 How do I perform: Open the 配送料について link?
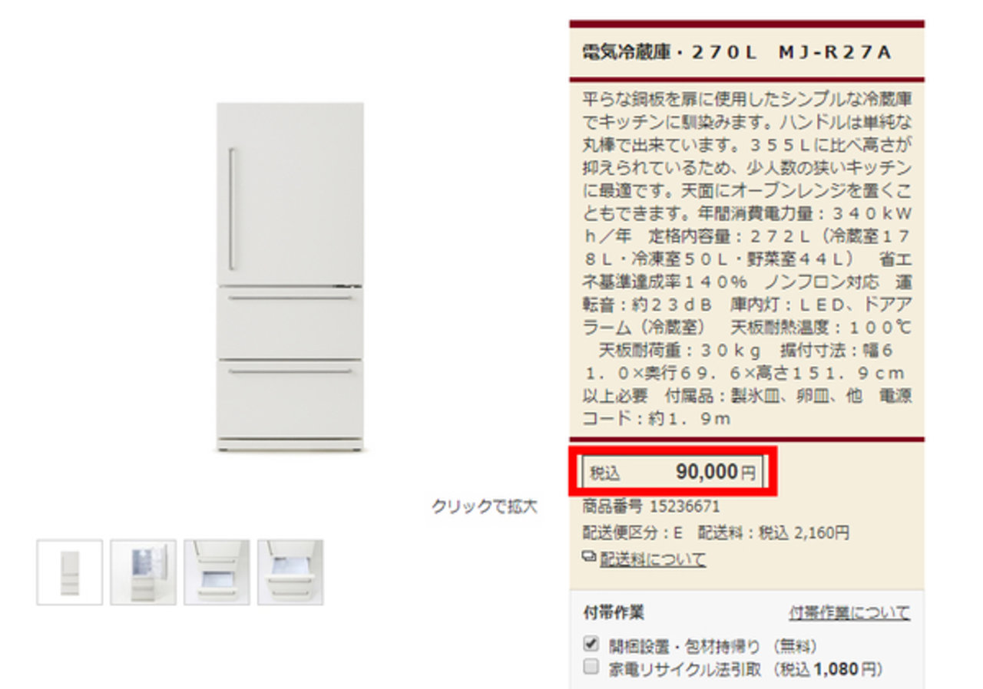point(652,559)
